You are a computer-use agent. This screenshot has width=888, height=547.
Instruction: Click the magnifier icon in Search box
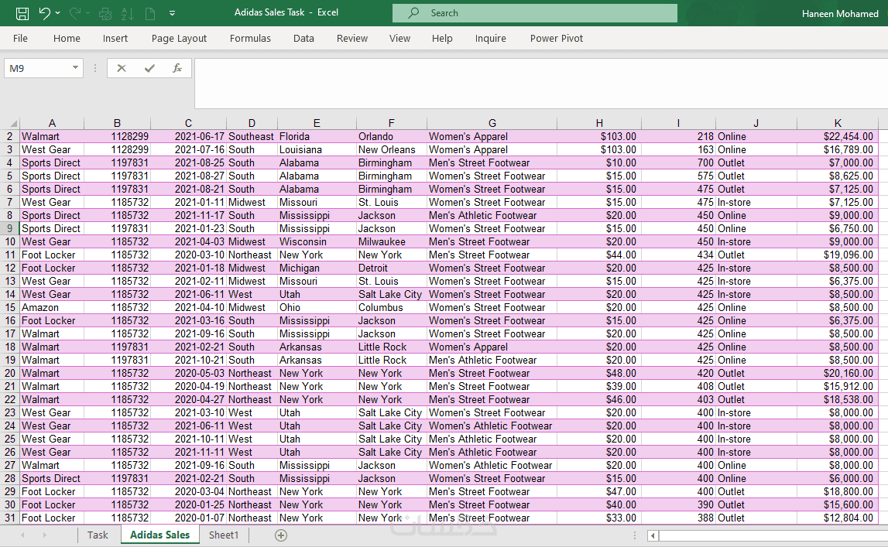point(414,12)
